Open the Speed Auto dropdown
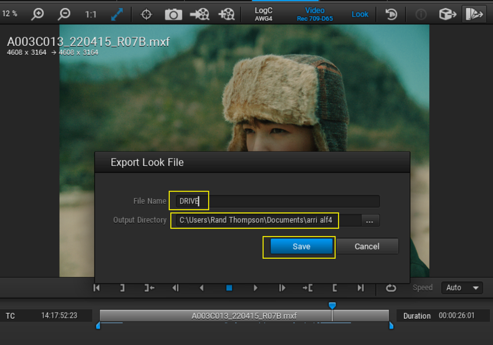 462,288
